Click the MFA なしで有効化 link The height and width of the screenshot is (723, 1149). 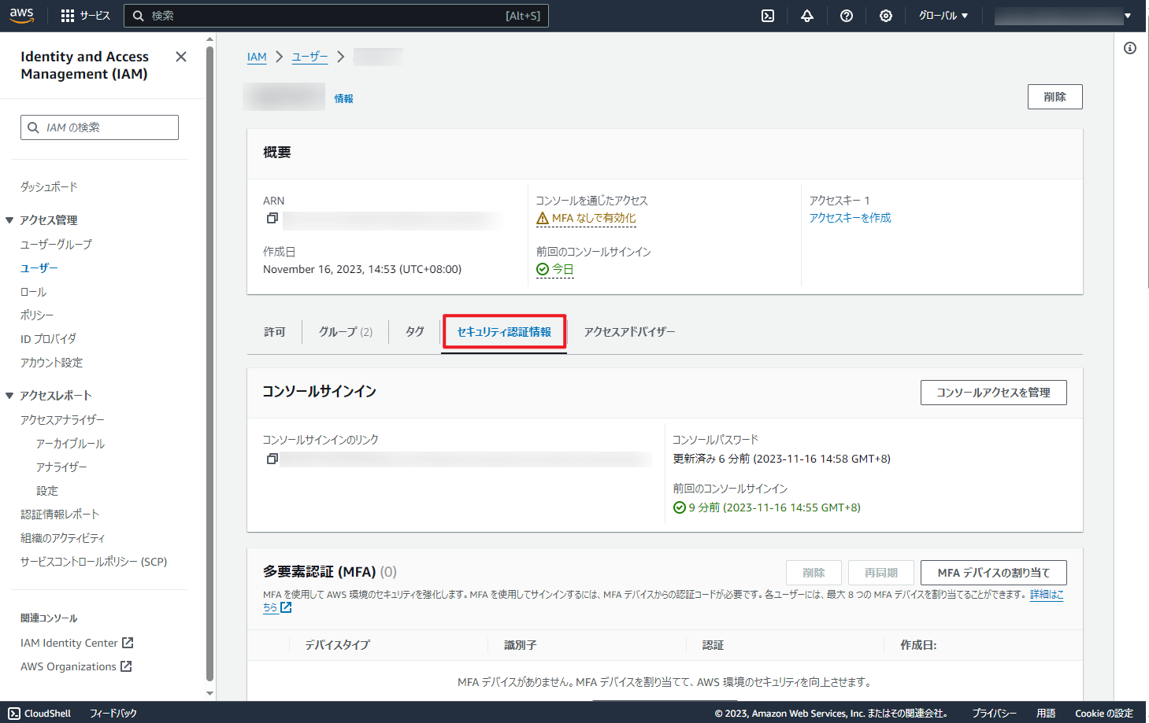click(594, 219)
